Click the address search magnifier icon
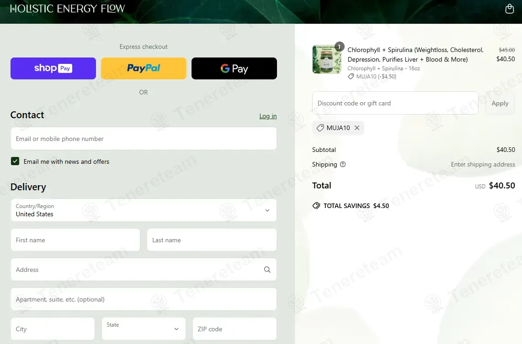The height and width of the screenshot is (344, 522). click(267, 270)
